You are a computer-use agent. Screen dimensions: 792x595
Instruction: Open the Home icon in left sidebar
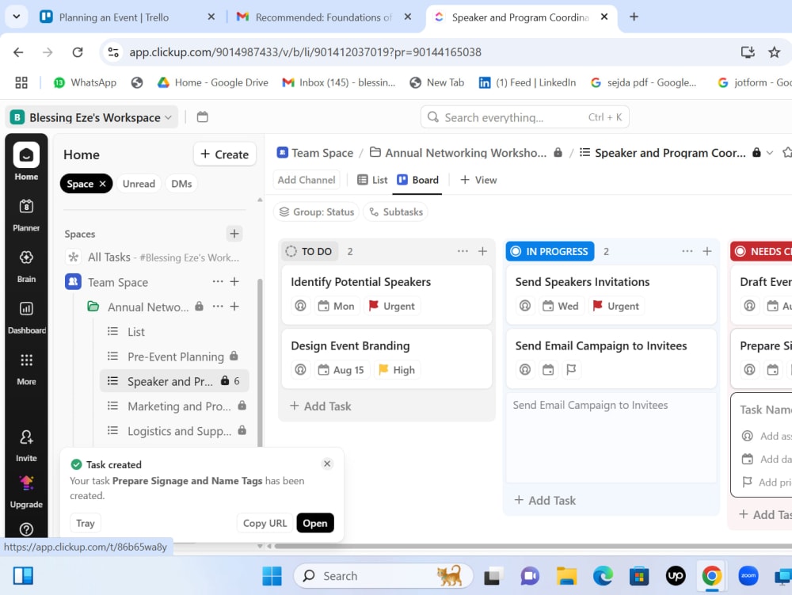[x=26, y=155]
